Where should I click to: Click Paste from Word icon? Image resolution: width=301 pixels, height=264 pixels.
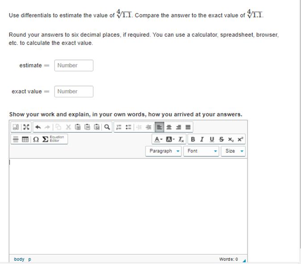pyautogui.click(x=97, y=127)
